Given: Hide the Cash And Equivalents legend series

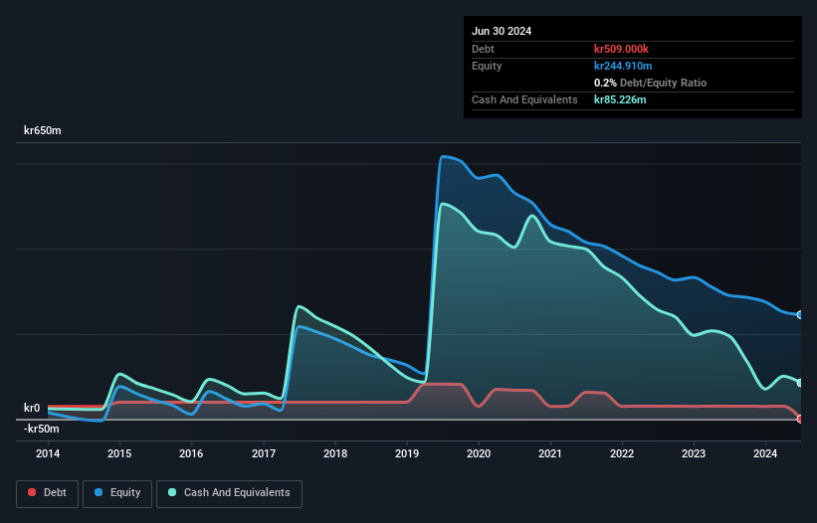Looking at the screenshot, I should pos(229,493).
